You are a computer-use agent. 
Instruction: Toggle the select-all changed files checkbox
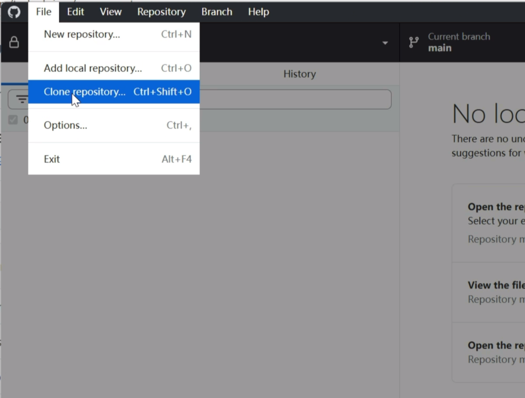(x=13, y=119)
